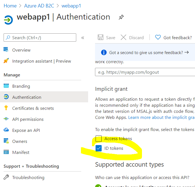Click the wrench Troubleshooting icon
Viewport: 195px width, 187px height.
(6, 177)
